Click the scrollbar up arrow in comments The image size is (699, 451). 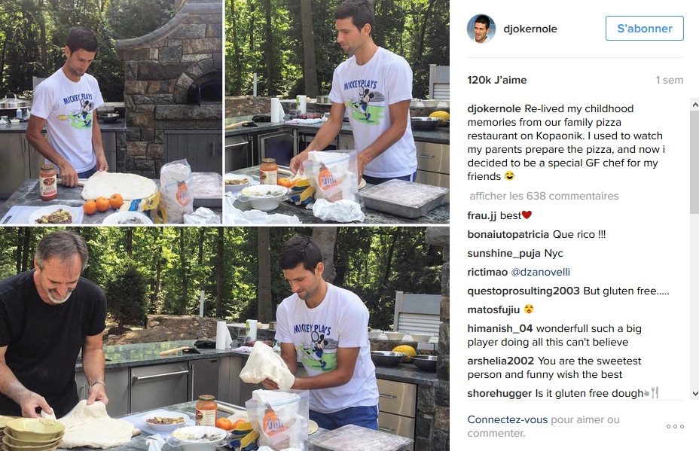click(695, 105)
